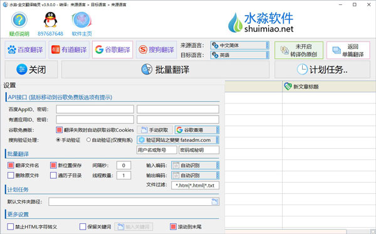
Task: Click the 线程数量 value field
Action: tap(123, 175)
